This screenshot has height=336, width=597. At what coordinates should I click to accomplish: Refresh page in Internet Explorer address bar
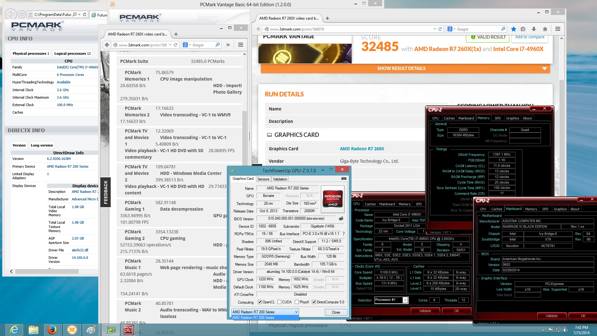coord(84,14)
